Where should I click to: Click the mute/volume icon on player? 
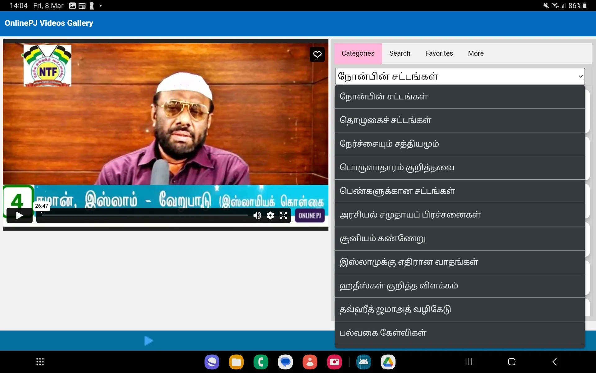tap(256, 215)
